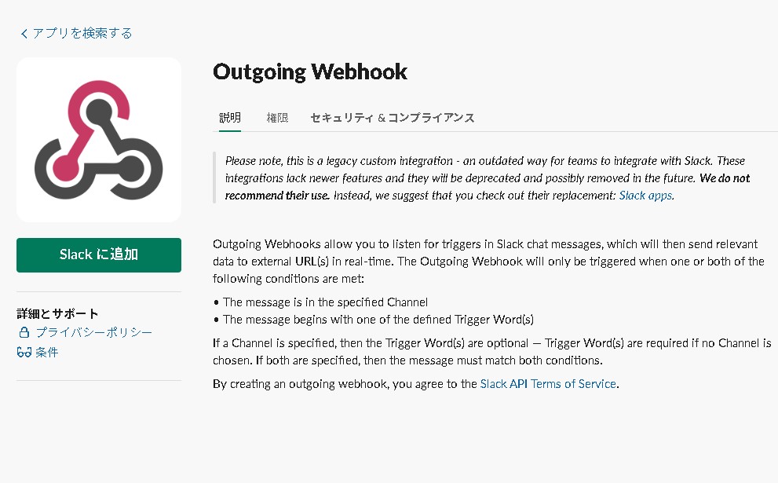Click the paragraph beginning 'If a Channel is specified'
The height and width of the screenshot is (483, 778).
[x=491, y=352]
